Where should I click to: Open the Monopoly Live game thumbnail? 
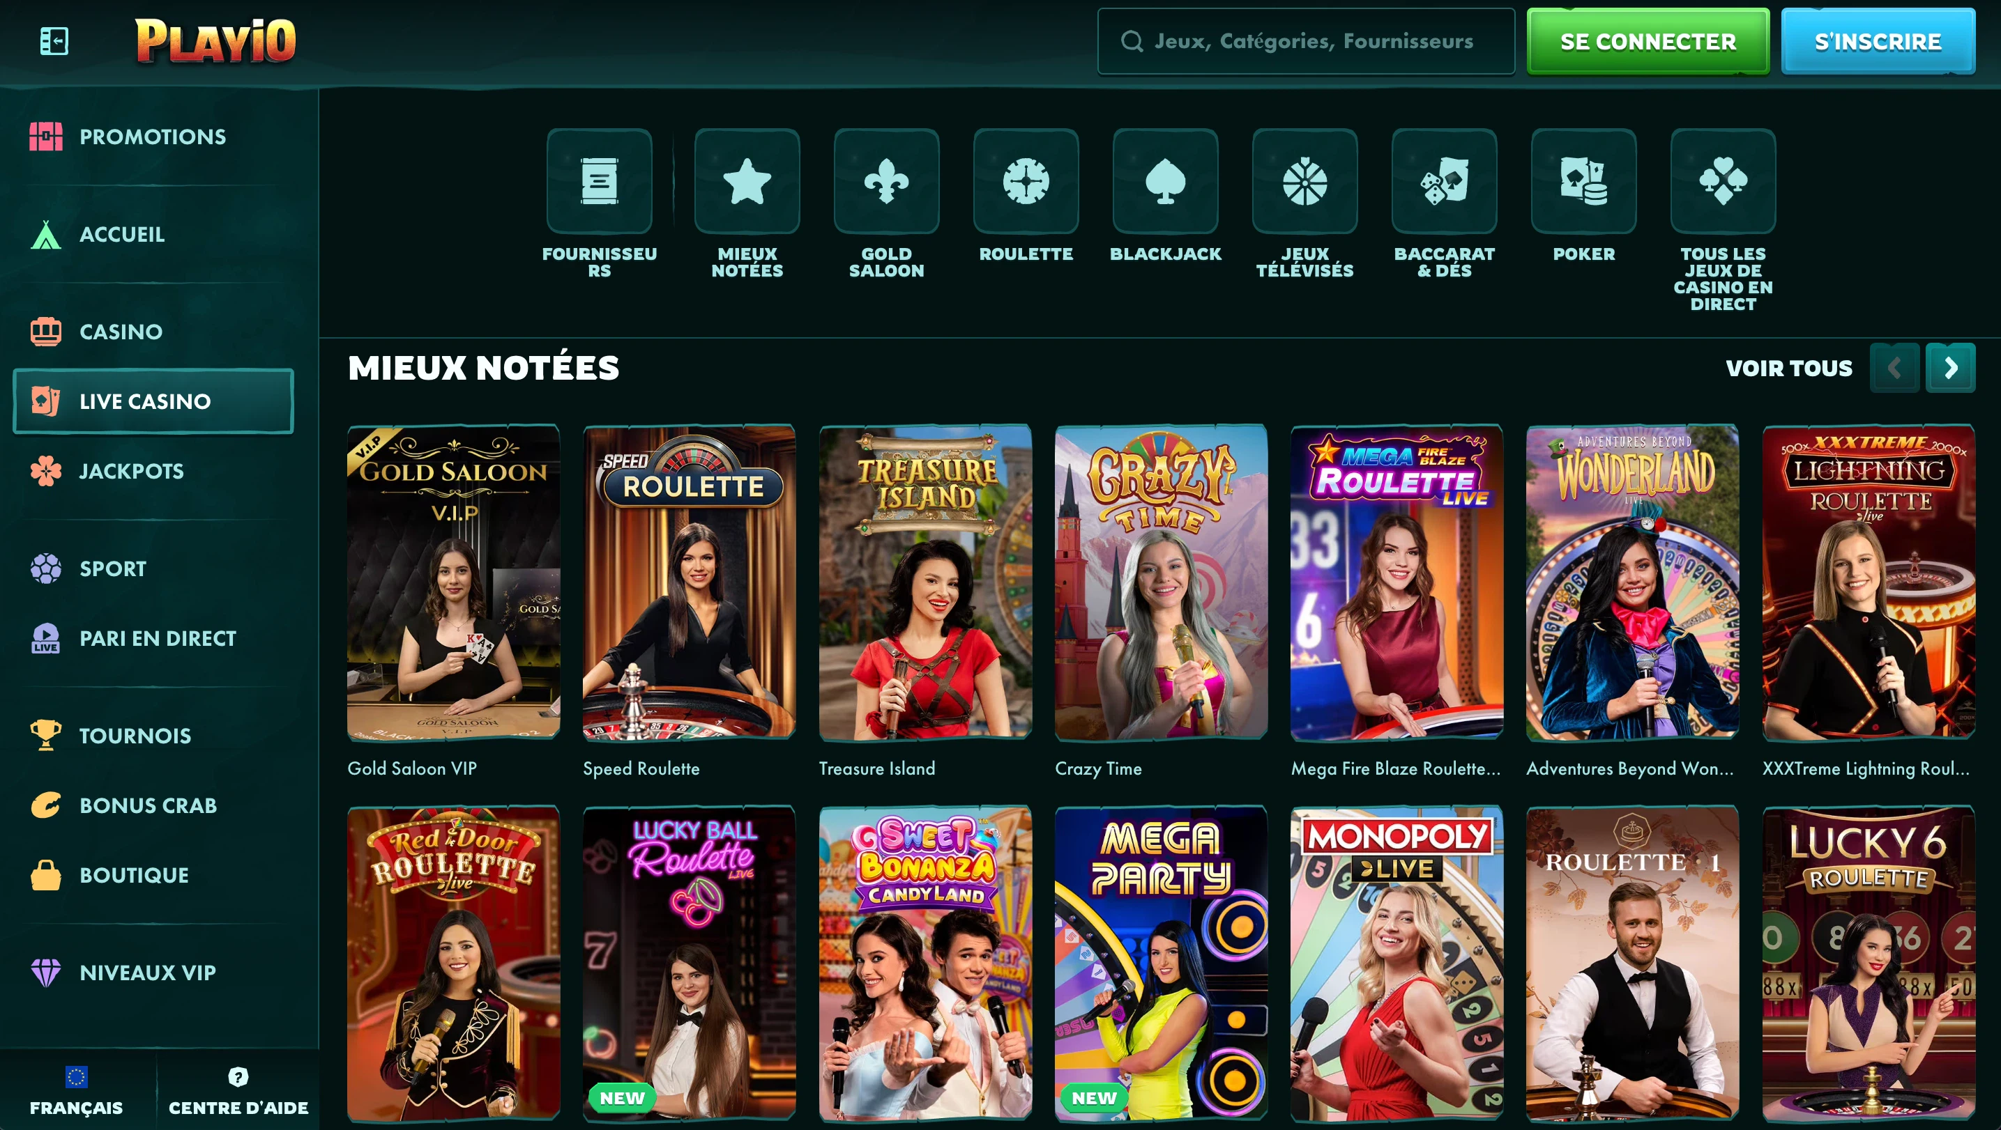(x=1397, y=963)
